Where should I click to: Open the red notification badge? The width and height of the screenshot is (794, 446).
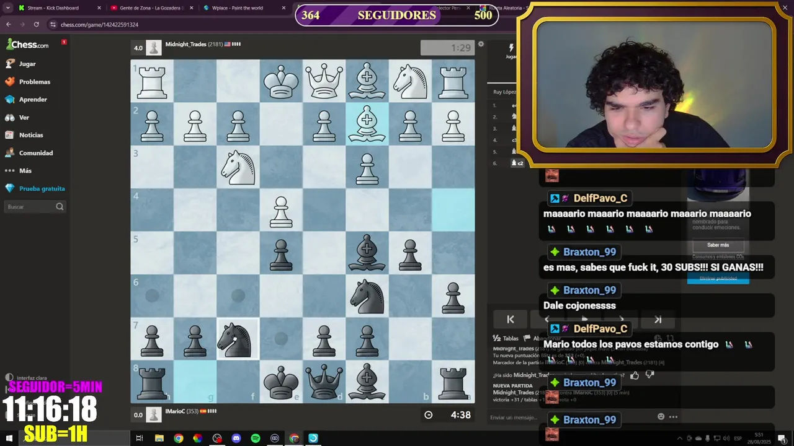tap(64, 42)
